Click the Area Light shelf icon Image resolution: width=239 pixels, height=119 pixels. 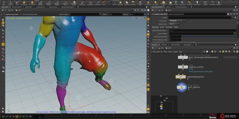click(133, 3)
